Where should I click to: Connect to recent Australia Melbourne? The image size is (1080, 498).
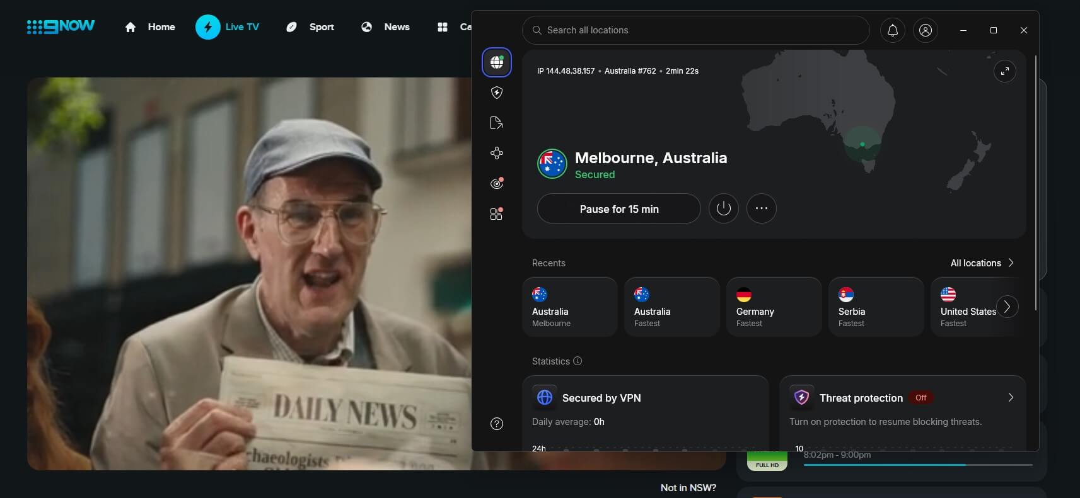tap(570, 307)
